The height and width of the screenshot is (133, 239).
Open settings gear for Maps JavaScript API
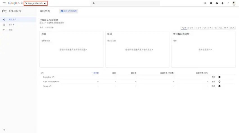(x=220, y=82)
